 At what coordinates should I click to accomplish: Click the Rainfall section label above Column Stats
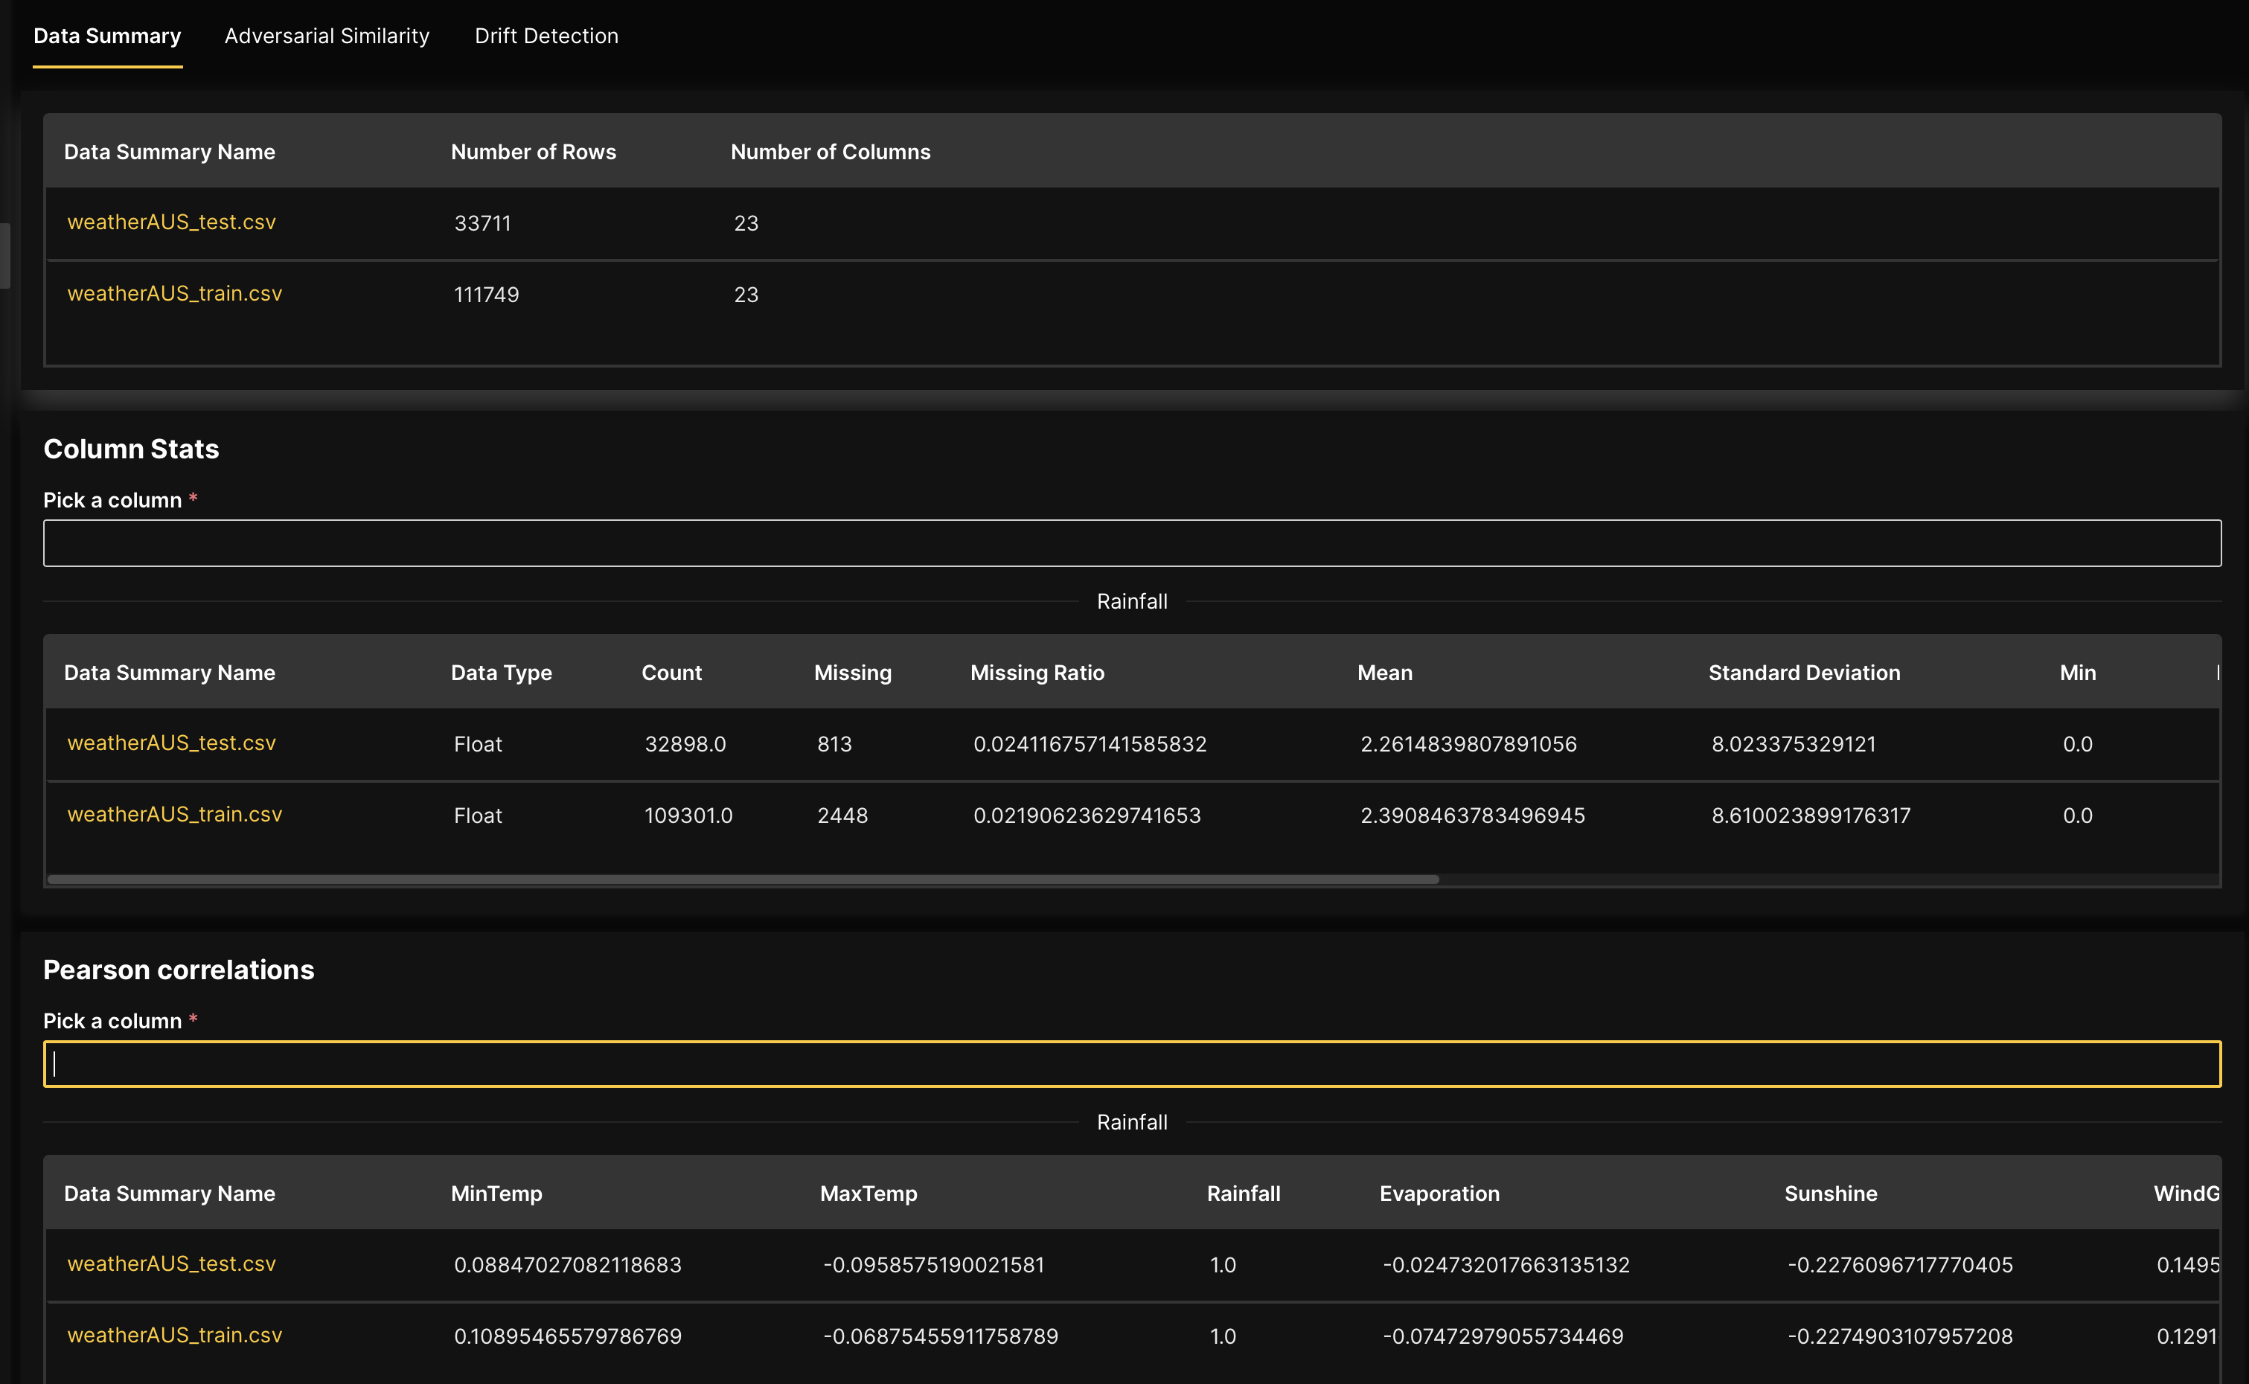tap(1131, 601)
